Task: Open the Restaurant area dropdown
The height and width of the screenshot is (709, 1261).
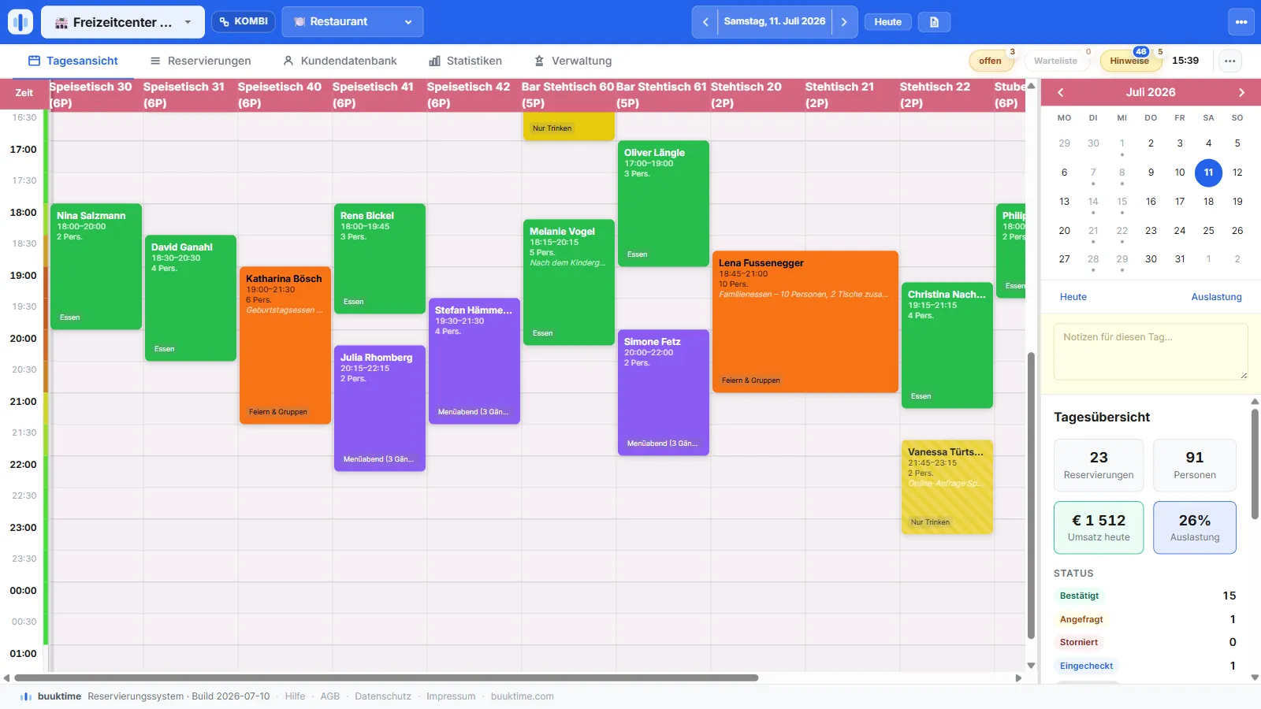Action: click(x=352, y=22)
